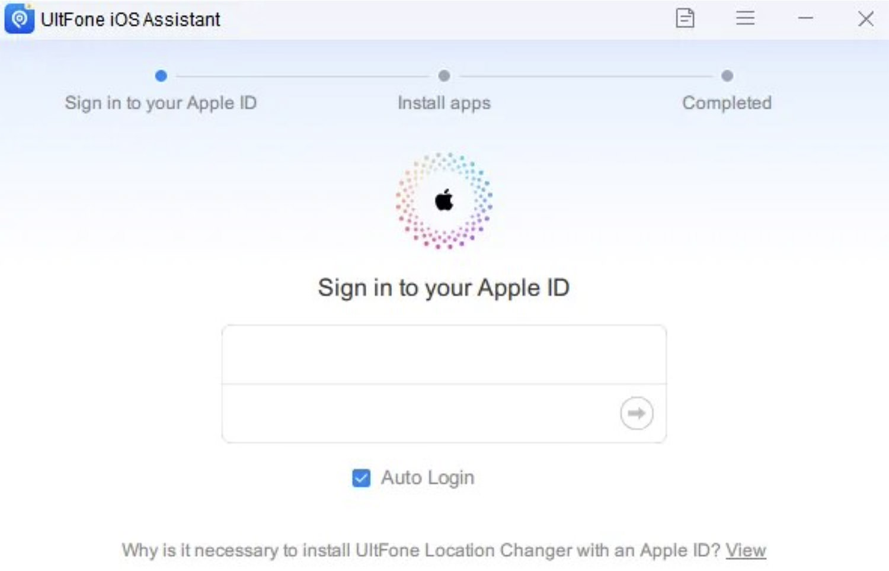Click the Completed step dot
This screenshot has height=571, width=889.
click(x=727, y=76)
